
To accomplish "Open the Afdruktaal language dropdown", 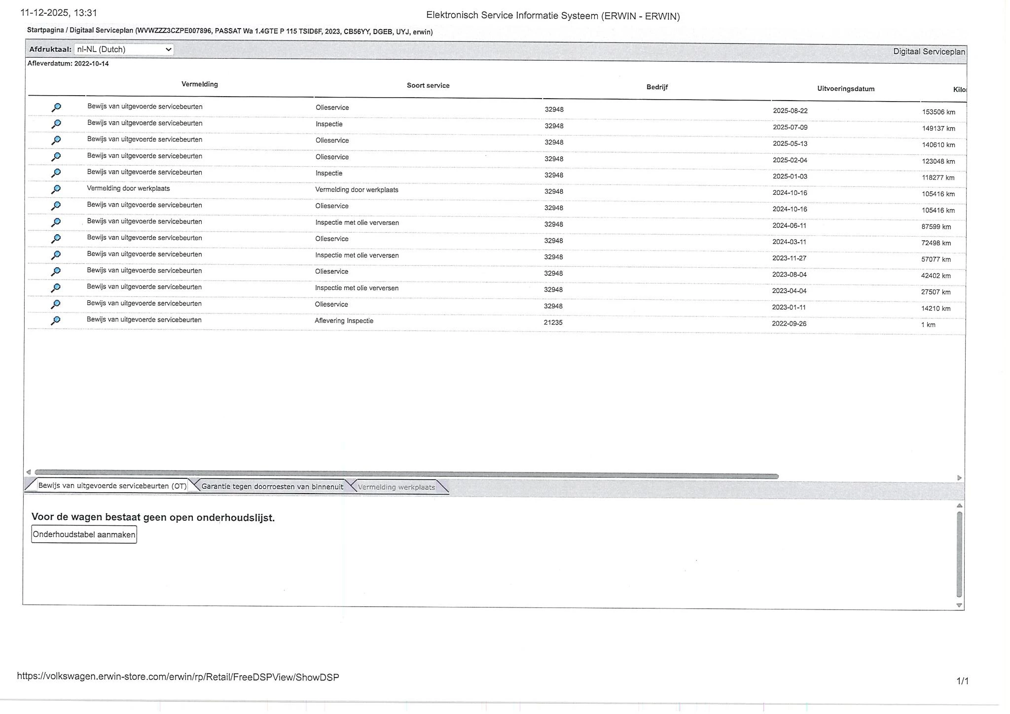I will pos(124,49).
